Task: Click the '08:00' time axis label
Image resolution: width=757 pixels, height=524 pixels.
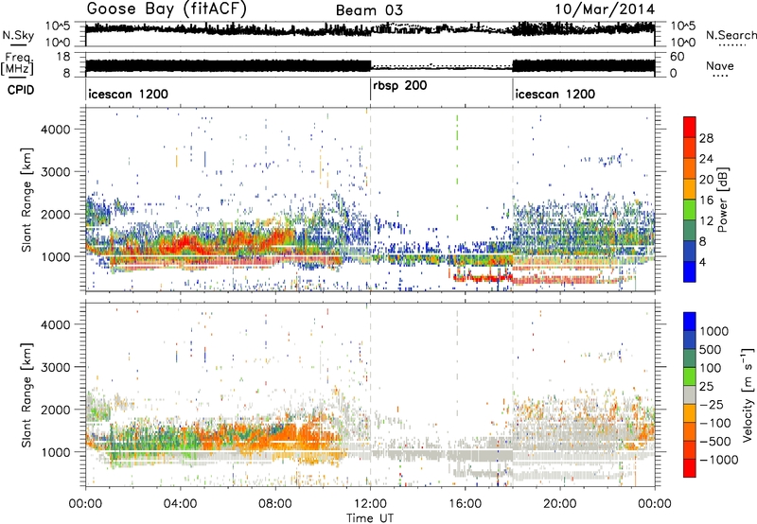Action: (x=275, y=504)
